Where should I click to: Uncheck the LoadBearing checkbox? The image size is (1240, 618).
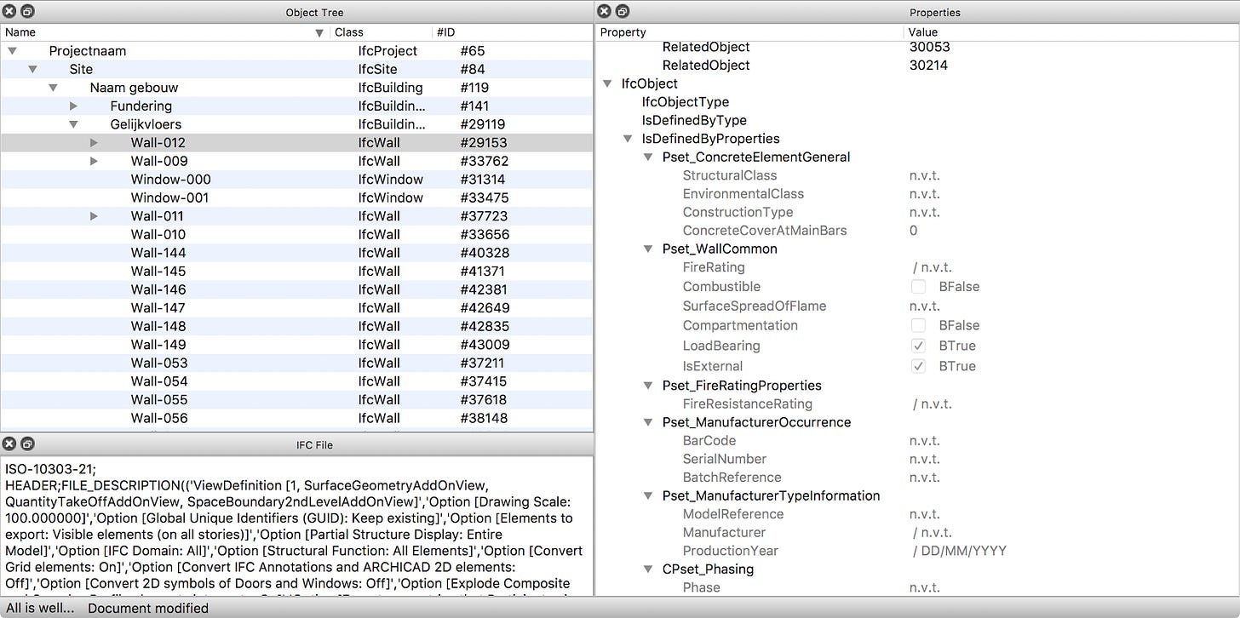[x=918, y=346]
